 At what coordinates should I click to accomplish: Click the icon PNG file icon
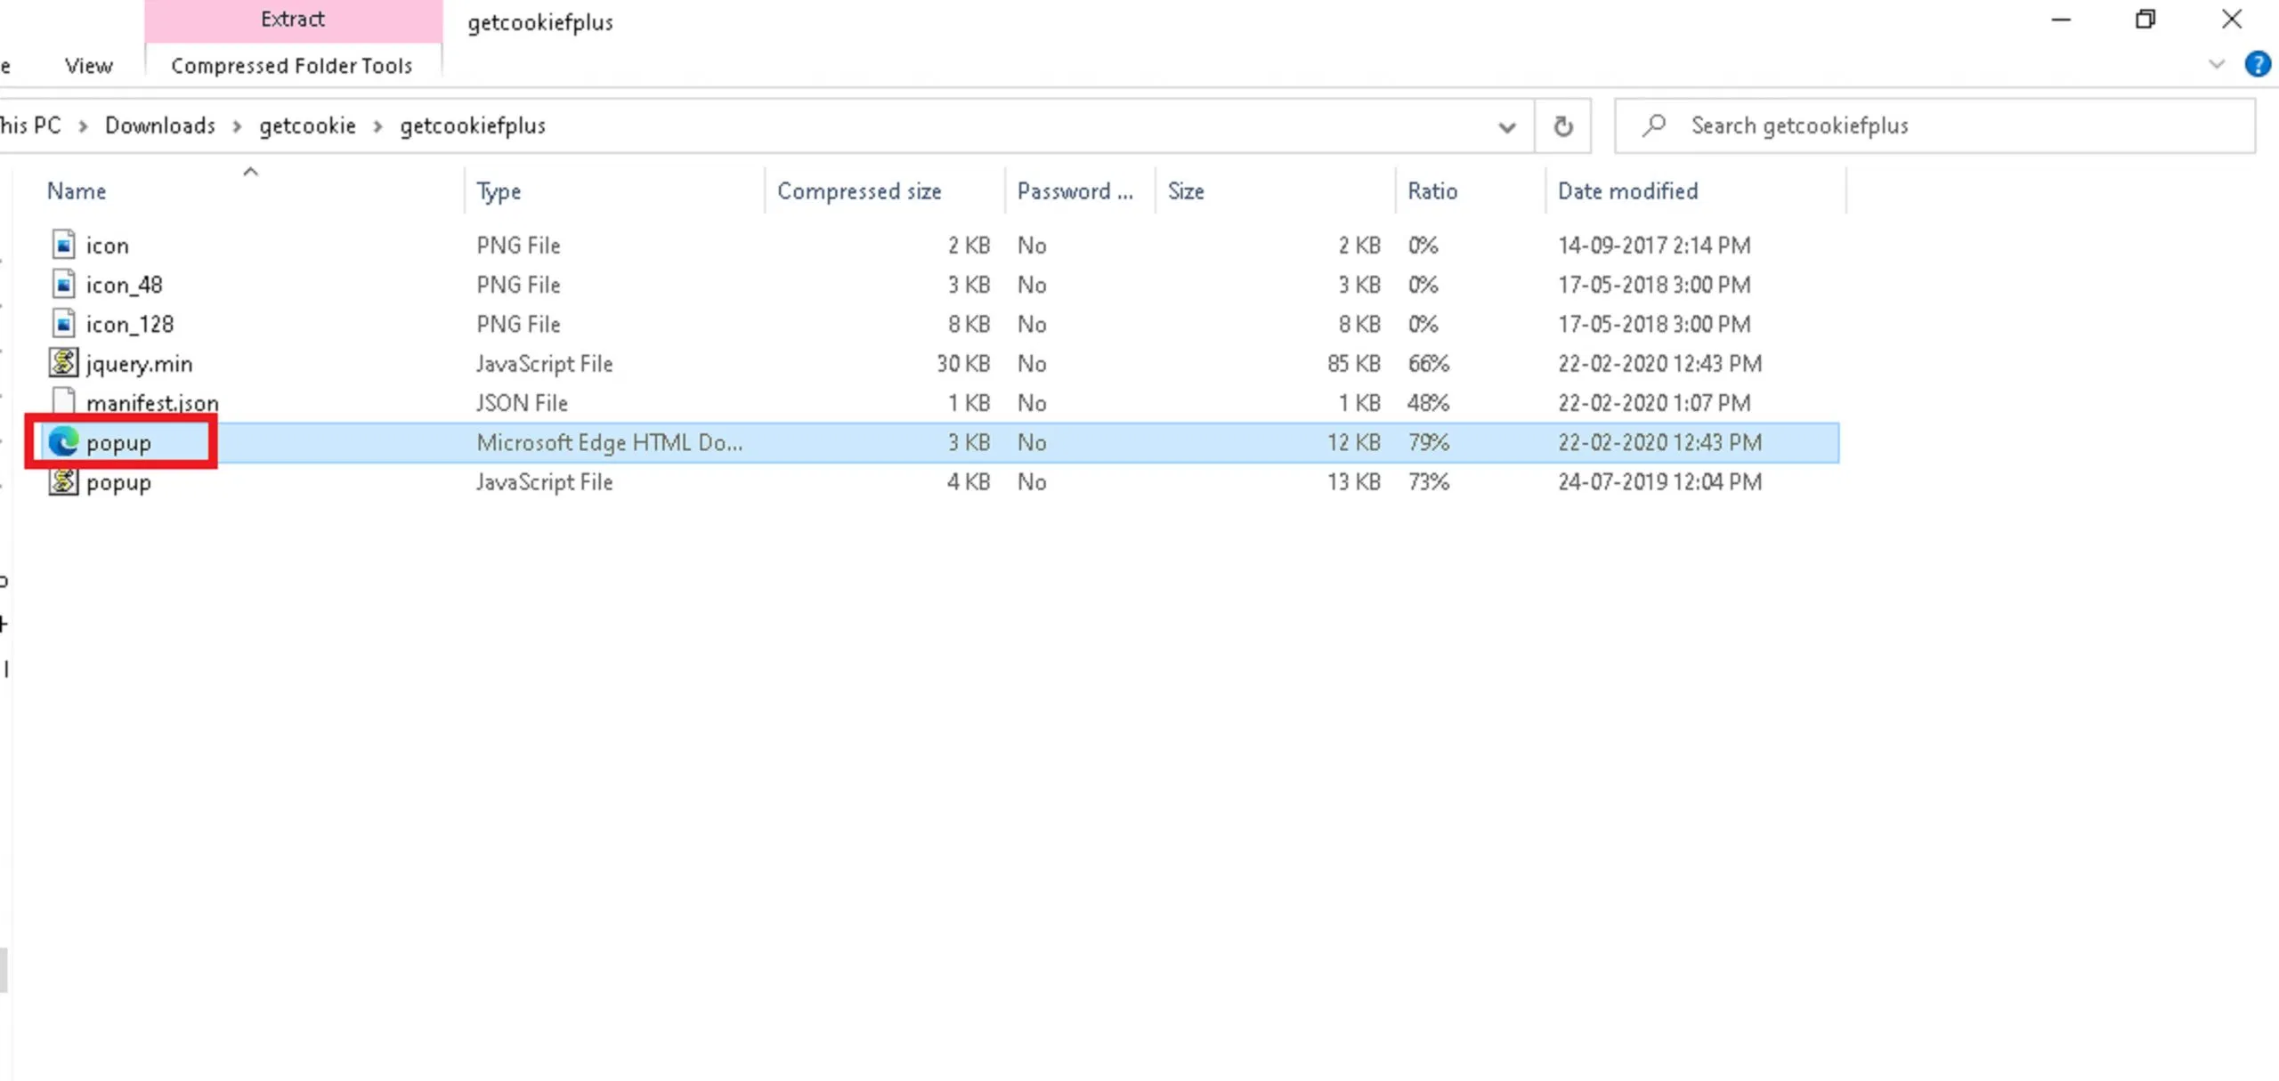(x=63, y=245)
